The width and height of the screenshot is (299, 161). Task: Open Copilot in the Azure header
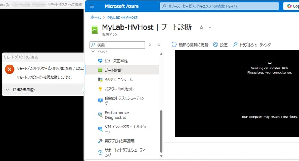coord(291,6)
